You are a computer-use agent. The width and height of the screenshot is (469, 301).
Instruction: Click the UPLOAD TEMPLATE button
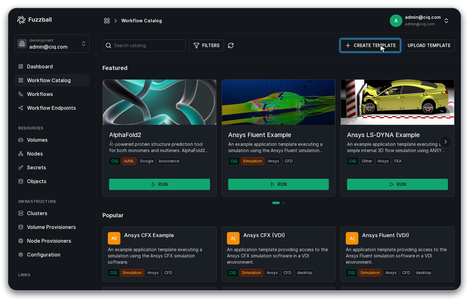point(429,45)
